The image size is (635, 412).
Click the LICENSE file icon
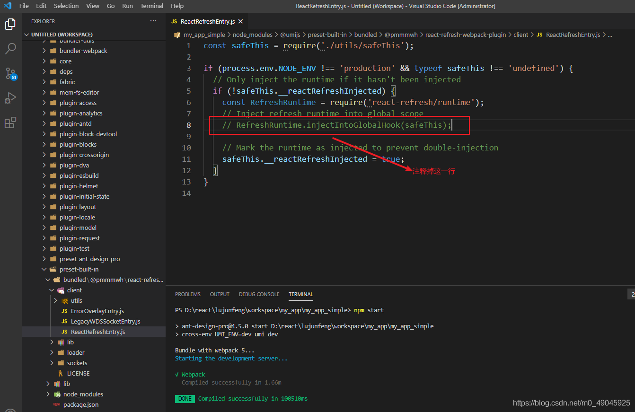click(61, 373)
